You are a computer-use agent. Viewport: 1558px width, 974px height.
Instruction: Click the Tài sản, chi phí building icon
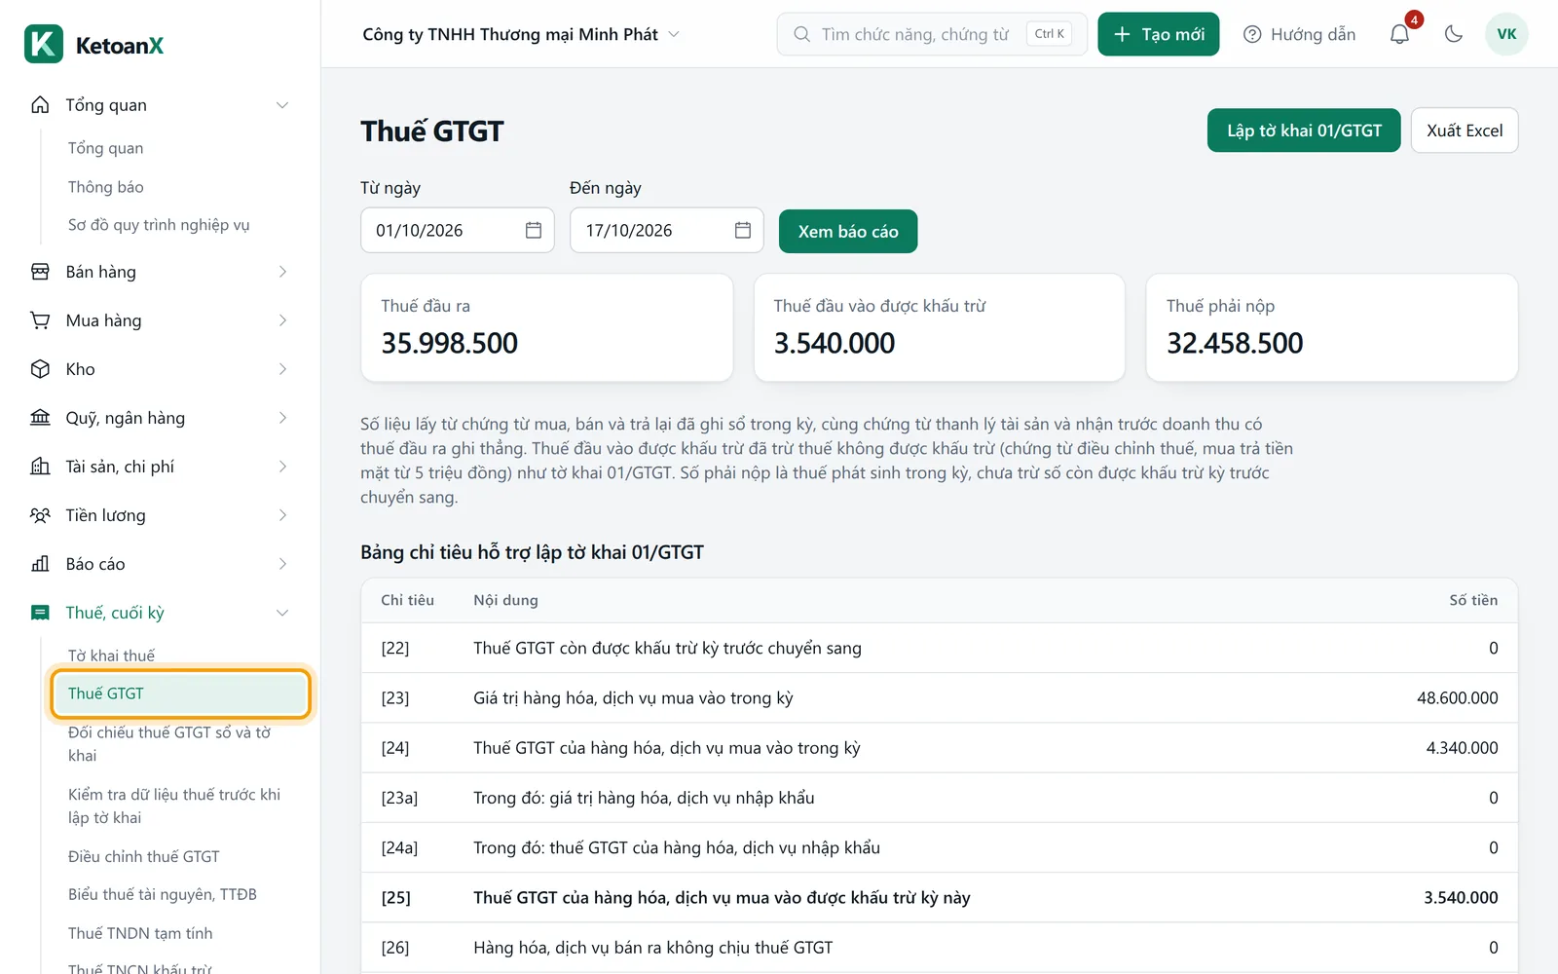[x=40, y=467]
